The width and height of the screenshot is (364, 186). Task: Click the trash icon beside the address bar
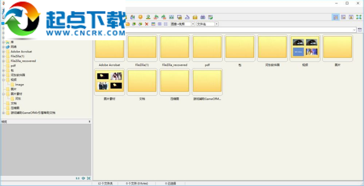(x=360, y=30)
